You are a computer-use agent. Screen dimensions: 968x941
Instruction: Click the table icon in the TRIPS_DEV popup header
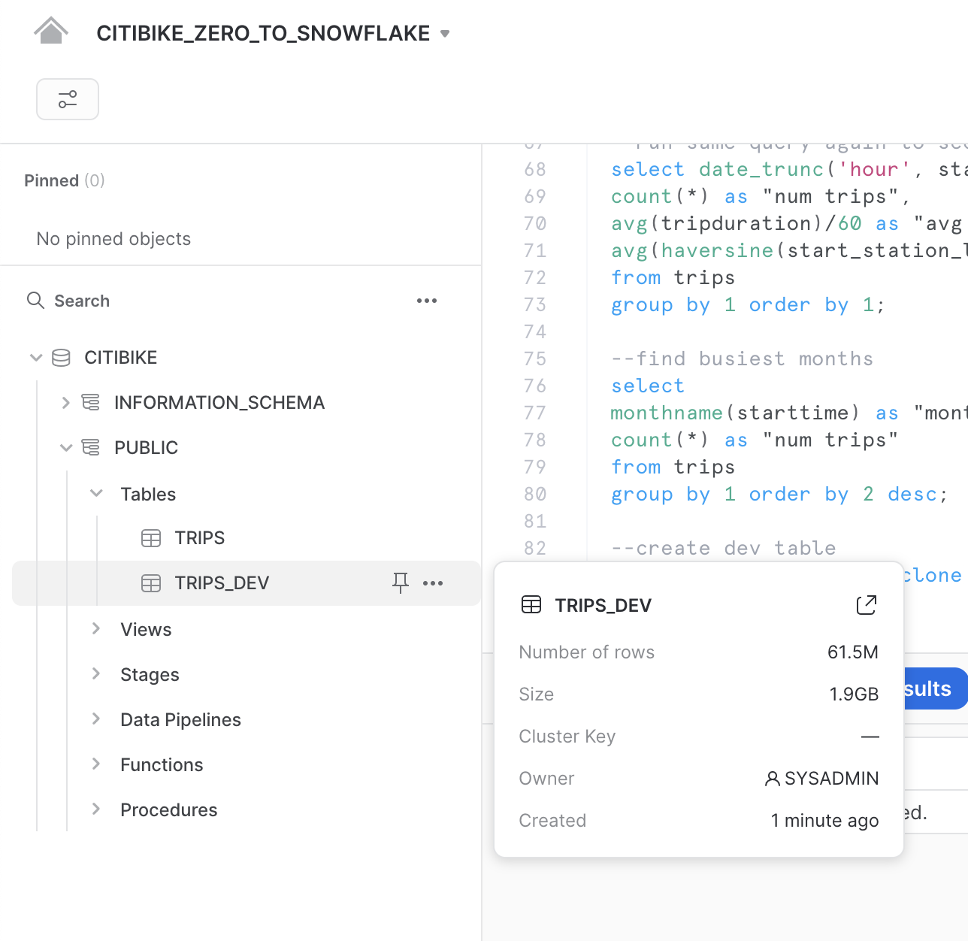(x=533, y=604)
